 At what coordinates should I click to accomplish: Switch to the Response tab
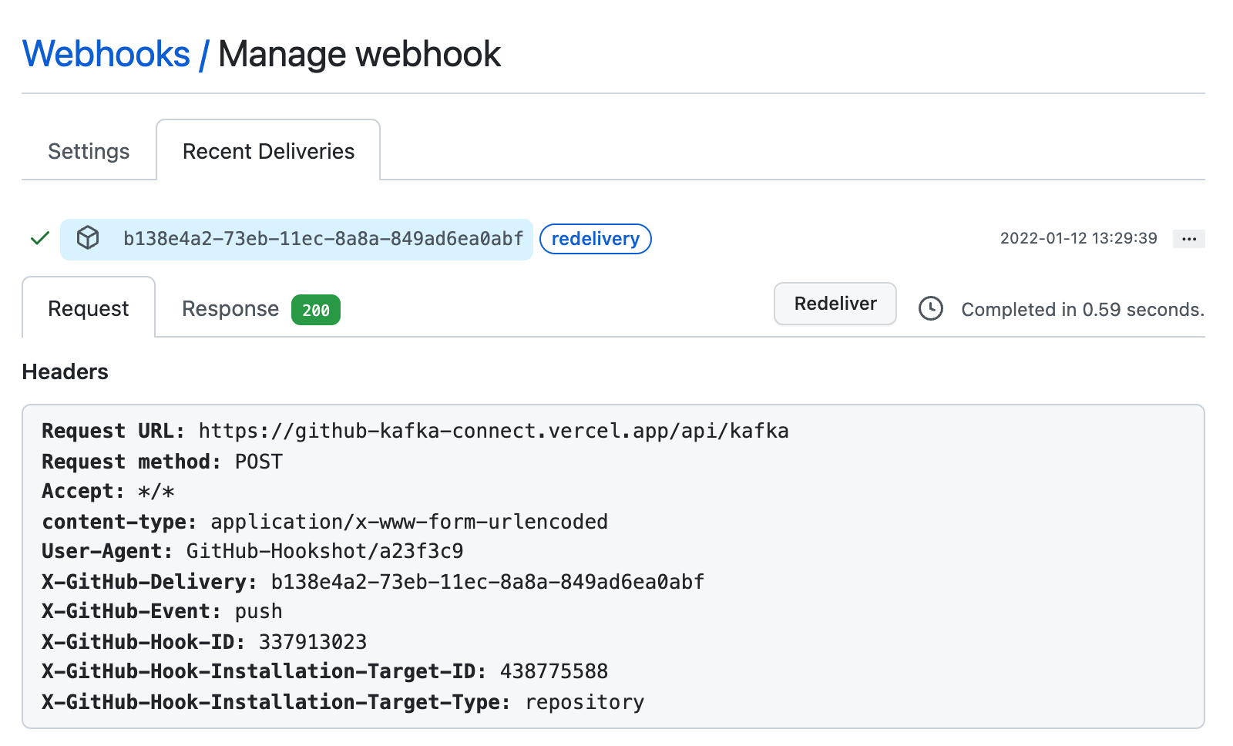click(x=230, y=308)
